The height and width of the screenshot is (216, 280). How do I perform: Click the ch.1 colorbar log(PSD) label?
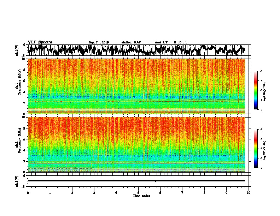pyautogui.click(x=264, y=92)
